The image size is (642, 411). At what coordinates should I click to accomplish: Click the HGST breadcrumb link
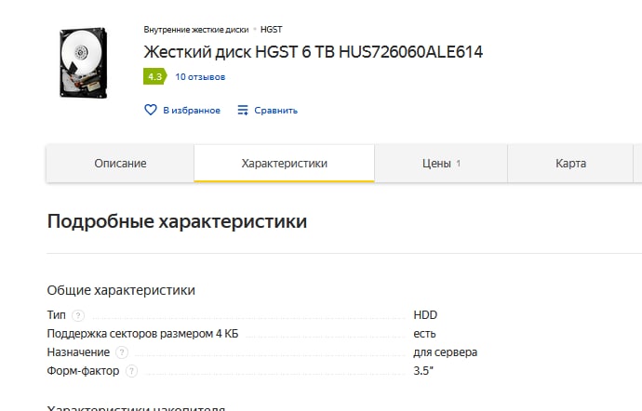coord(271,30)
